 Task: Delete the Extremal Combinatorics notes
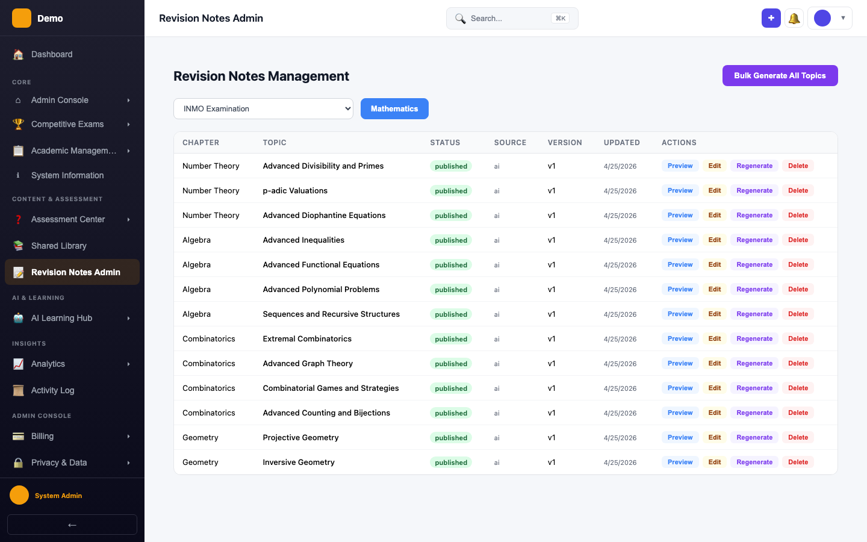[x=798, y=338]
